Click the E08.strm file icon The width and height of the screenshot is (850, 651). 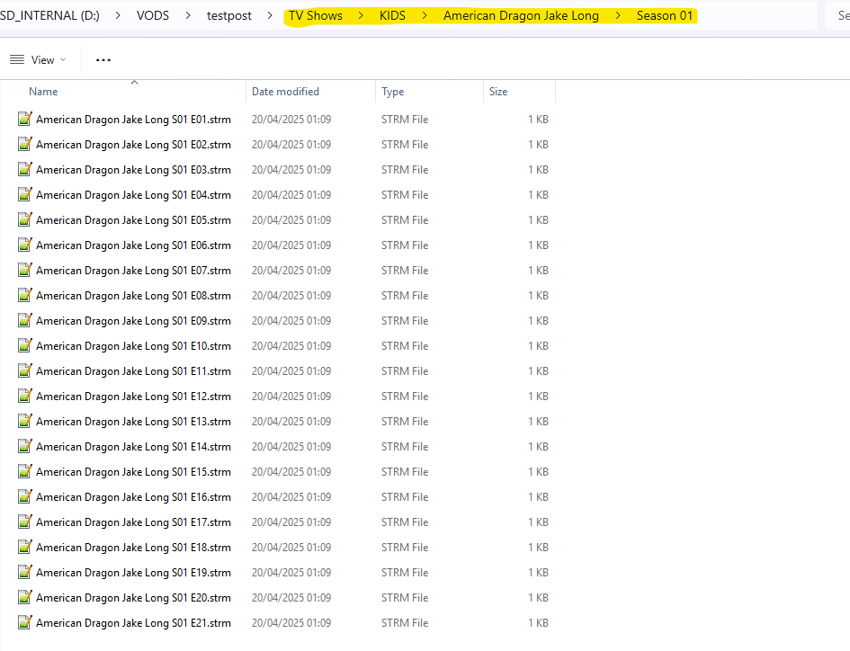24,295
